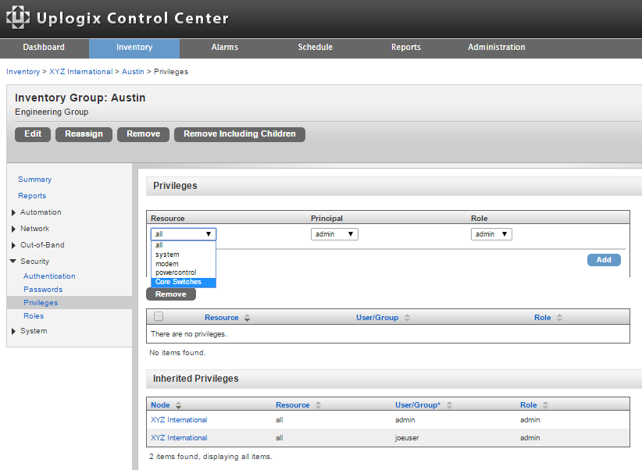Sort privileges by Resource column arrows
Screen dimensions: 642x470
(x=247, y=318)
